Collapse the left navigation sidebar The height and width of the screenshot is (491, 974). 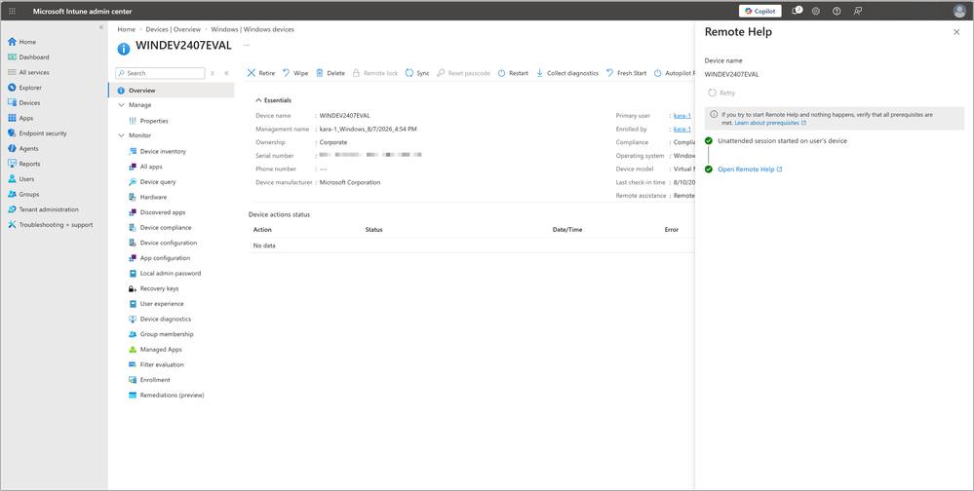pos(101,27)
